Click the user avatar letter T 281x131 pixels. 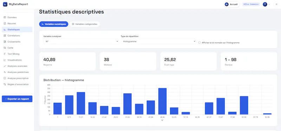(x=265, y=4)
